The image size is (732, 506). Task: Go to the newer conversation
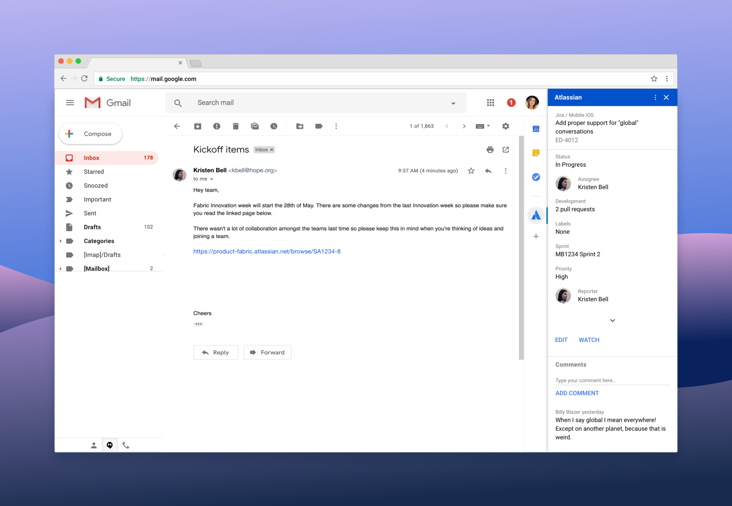click(x=447, y=126)
